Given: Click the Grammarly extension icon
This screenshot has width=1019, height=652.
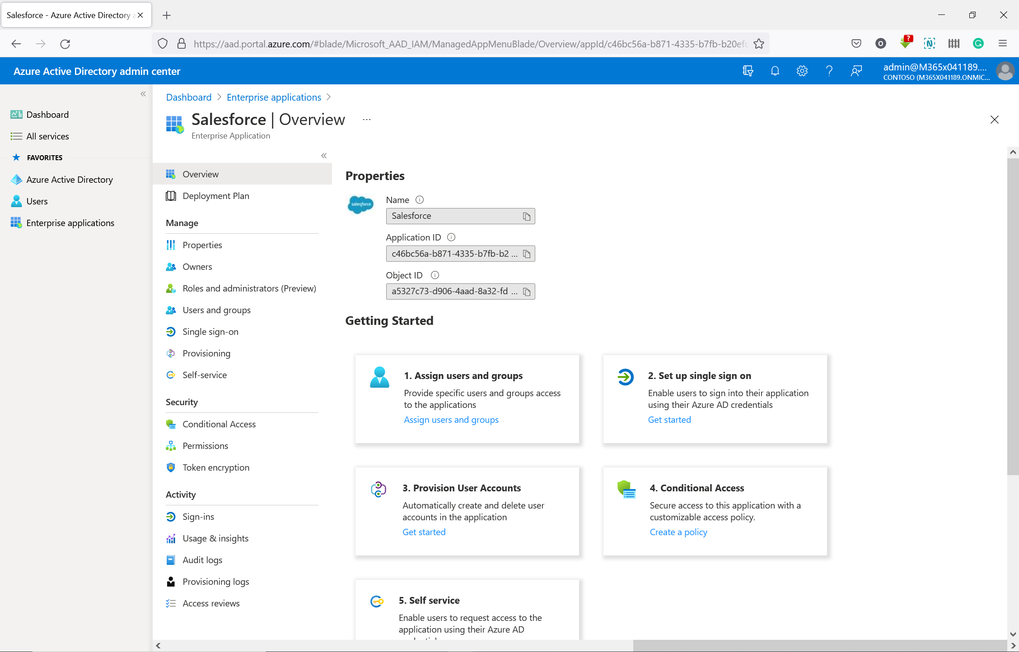Looking at the screenshot, I should (x=978, y=43).
